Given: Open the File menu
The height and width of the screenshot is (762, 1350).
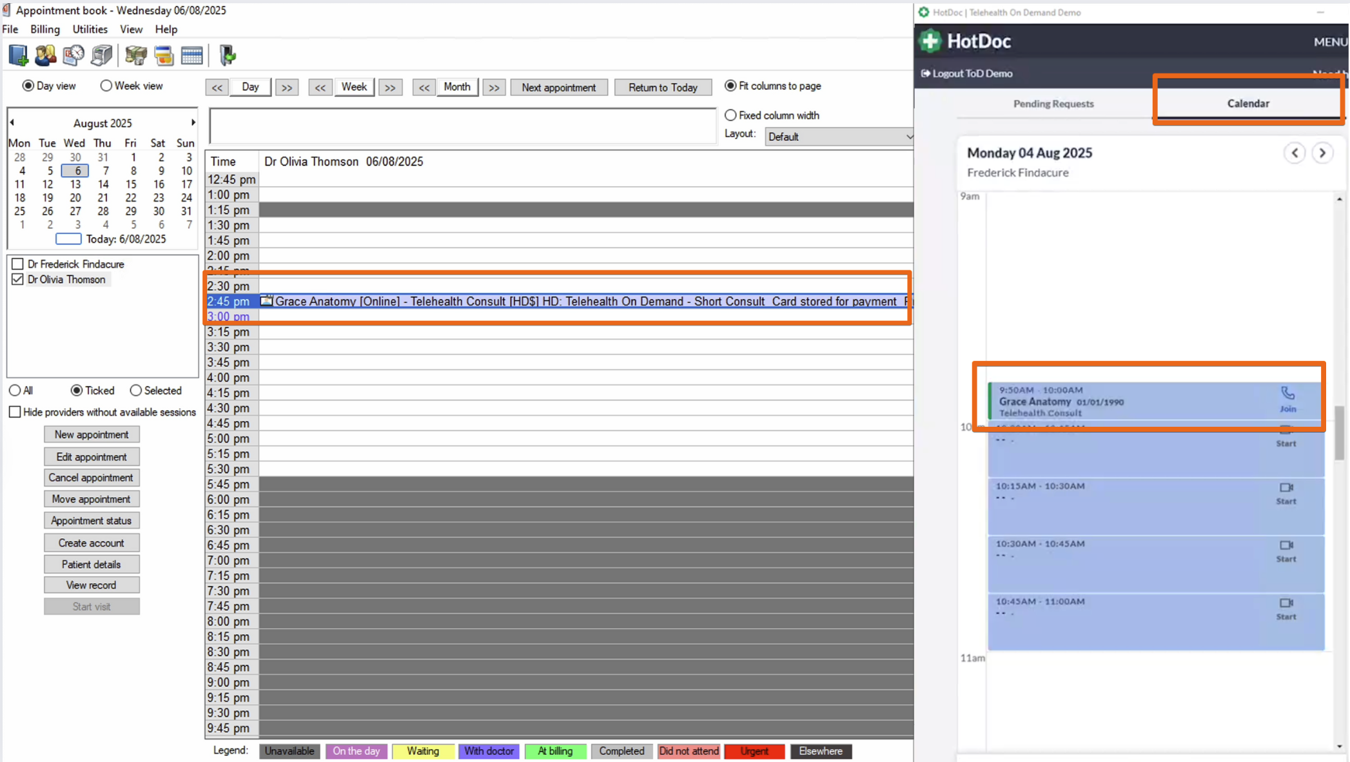Looking at the screenshot, I should point(10,29).
